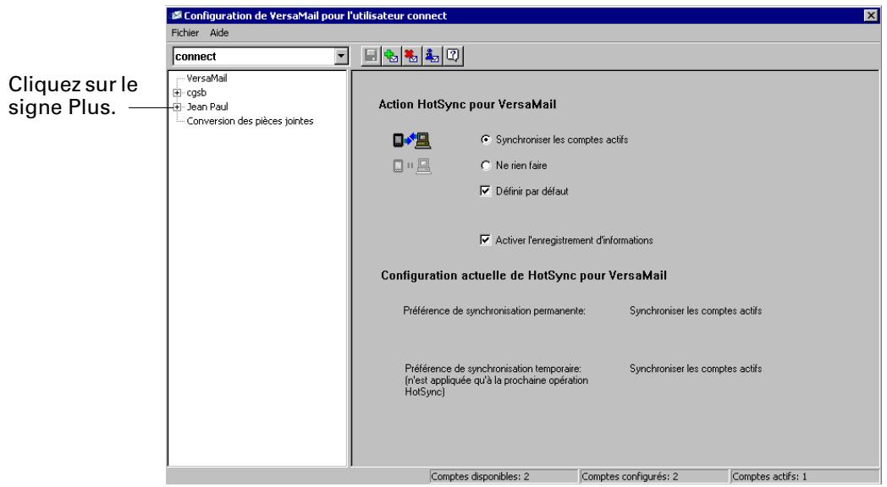This screenshot has height=487, width=887.
Task: Open help via the question mark icon
Action: pyautogui.click(x=453, y=56)
